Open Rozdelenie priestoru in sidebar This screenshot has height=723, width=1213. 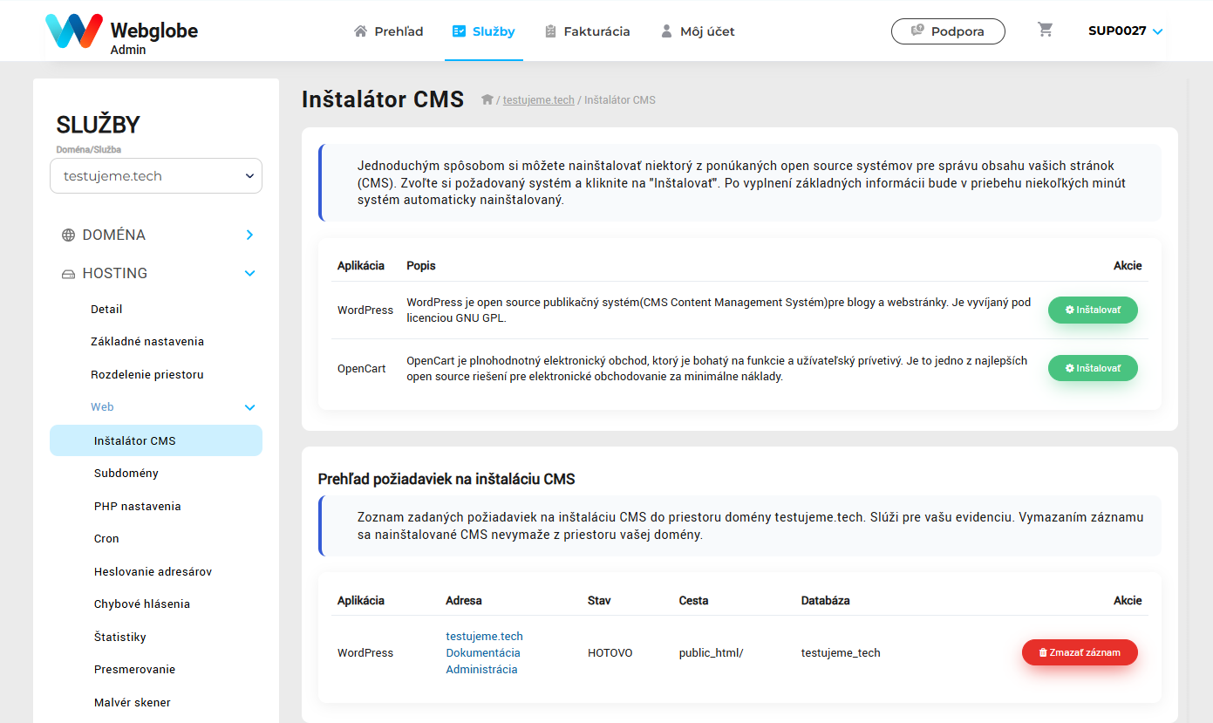click(x=147, y=374)
